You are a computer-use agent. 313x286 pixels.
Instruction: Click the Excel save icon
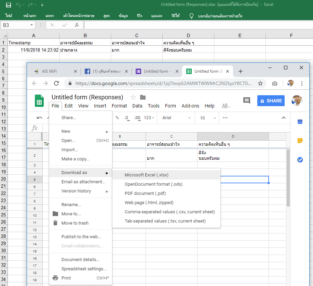(9, 5)
